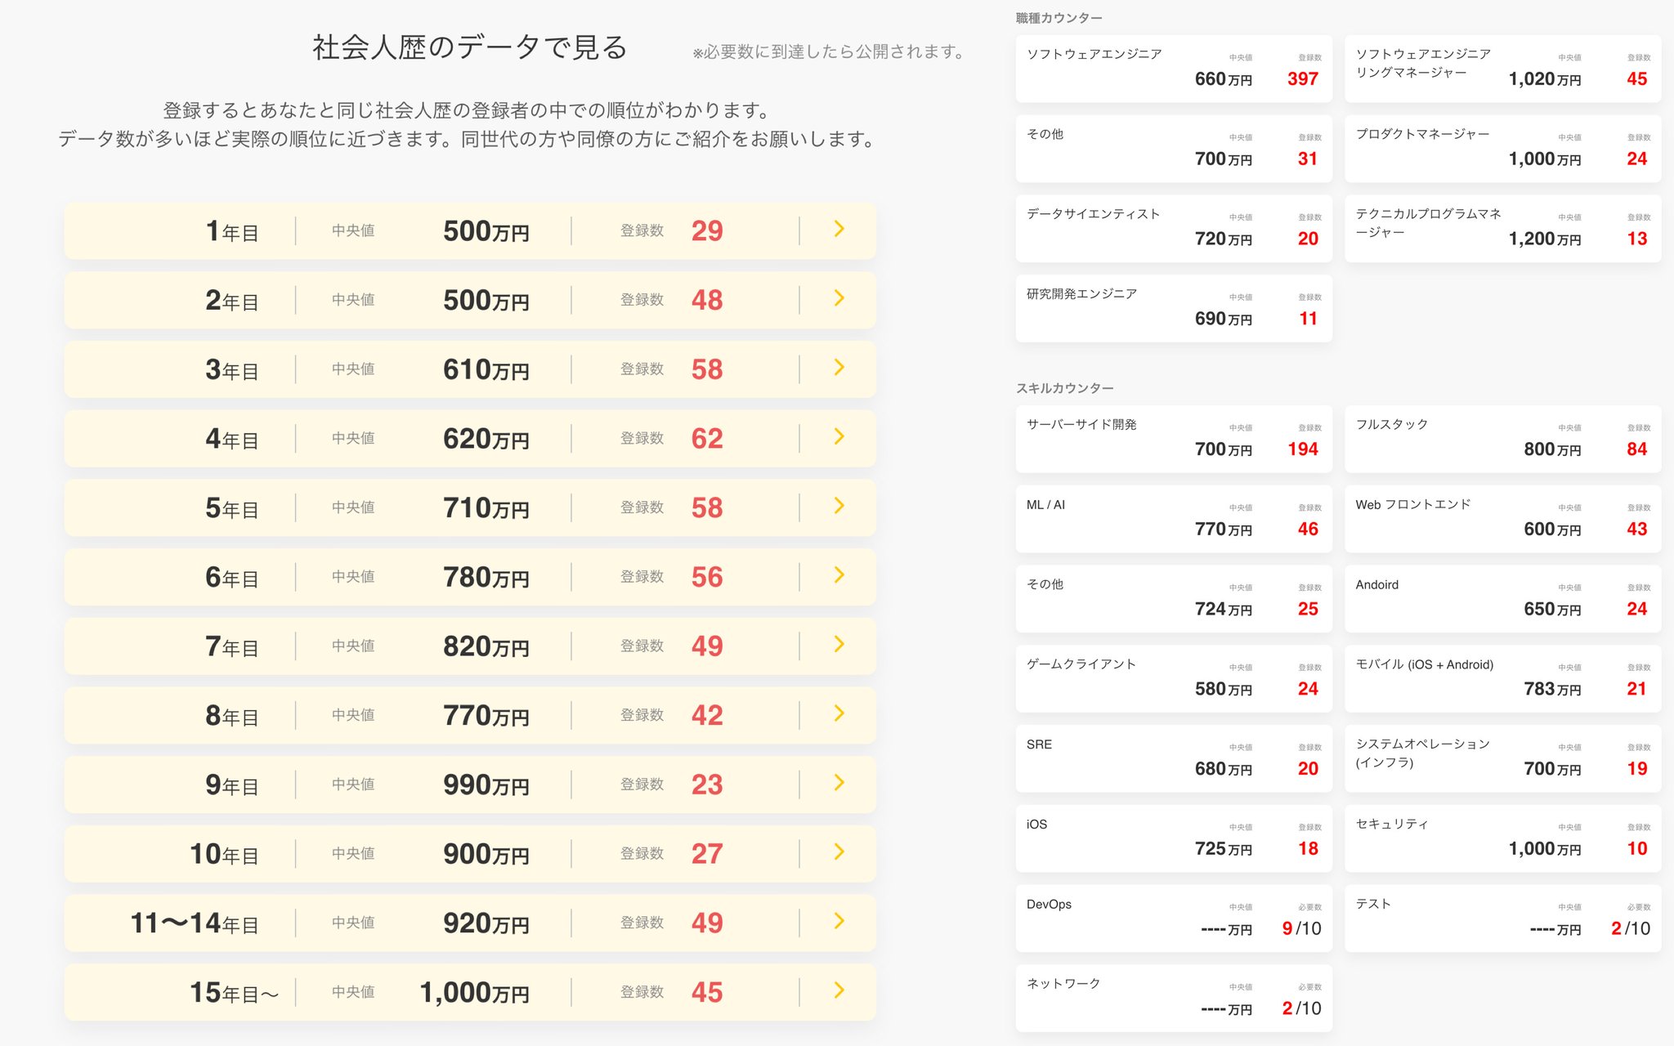Open the ML / AI skill card

1174,519
